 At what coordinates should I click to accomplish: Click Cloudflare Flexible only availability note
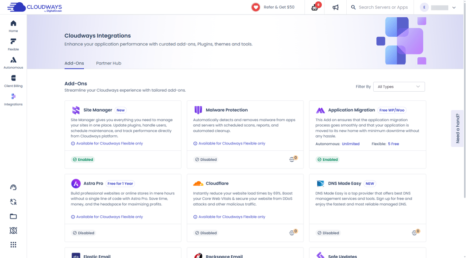click(229, 217)
